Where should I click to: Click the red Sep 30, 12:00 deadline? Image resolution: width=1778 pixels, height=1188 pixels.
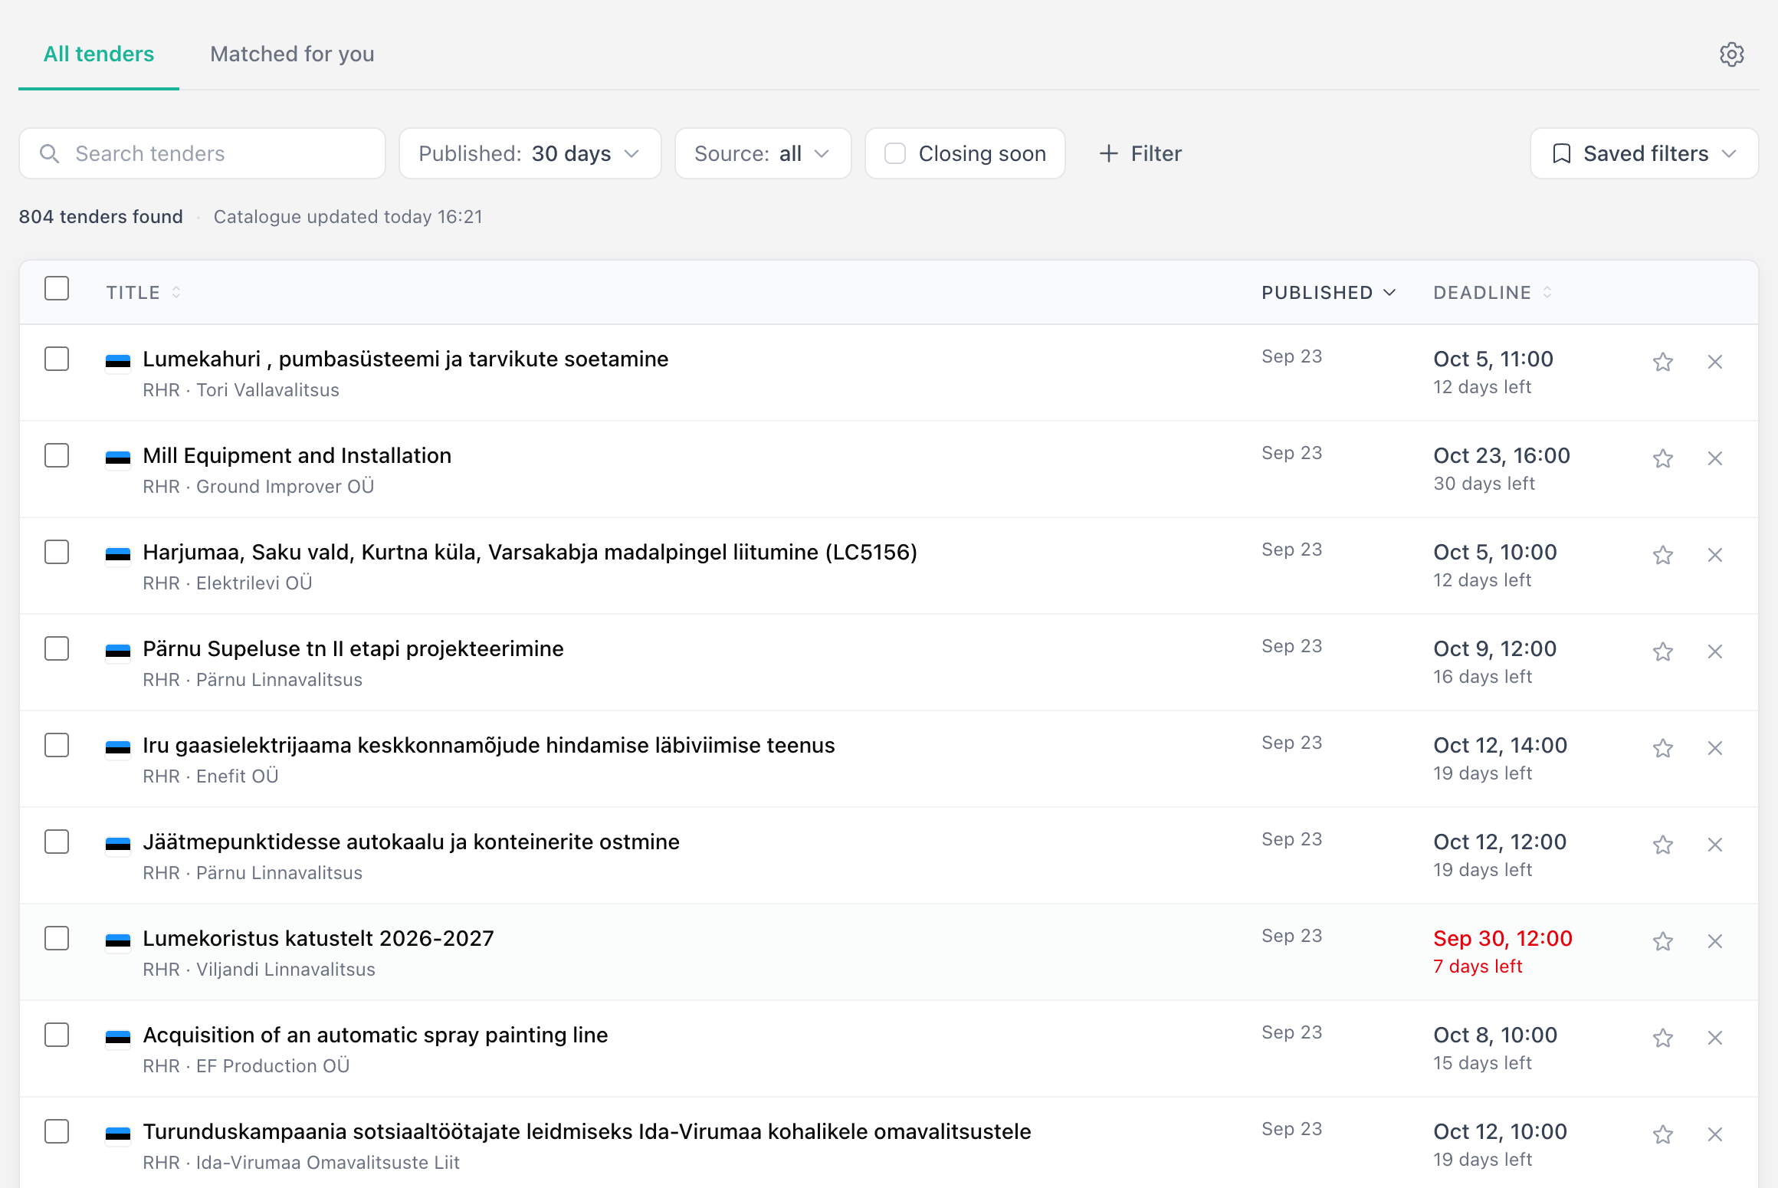(x=1502, y=938)
